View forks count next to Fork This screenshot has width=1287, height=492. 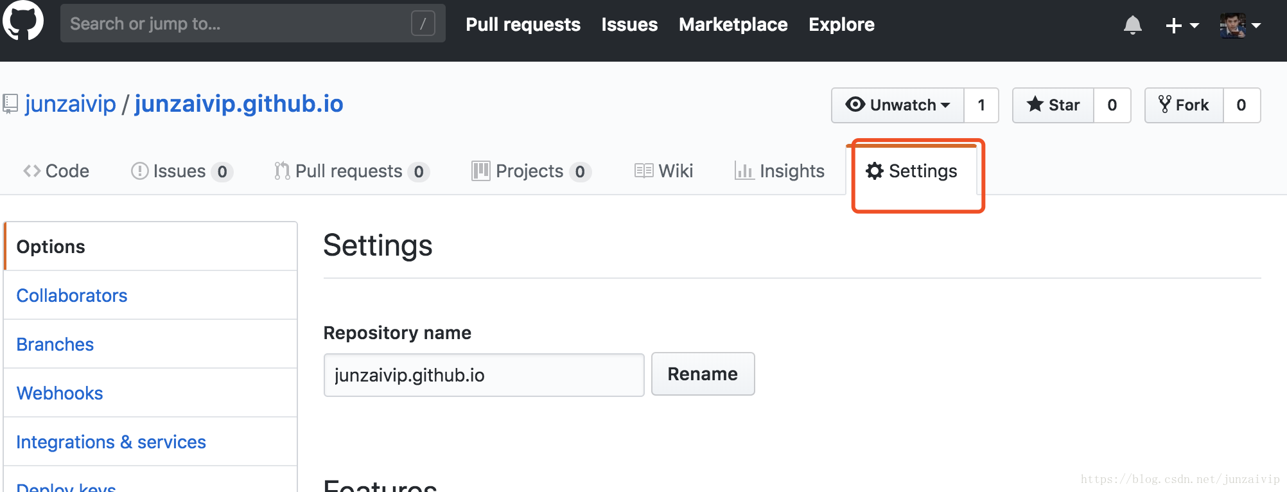click(1241, 105)
